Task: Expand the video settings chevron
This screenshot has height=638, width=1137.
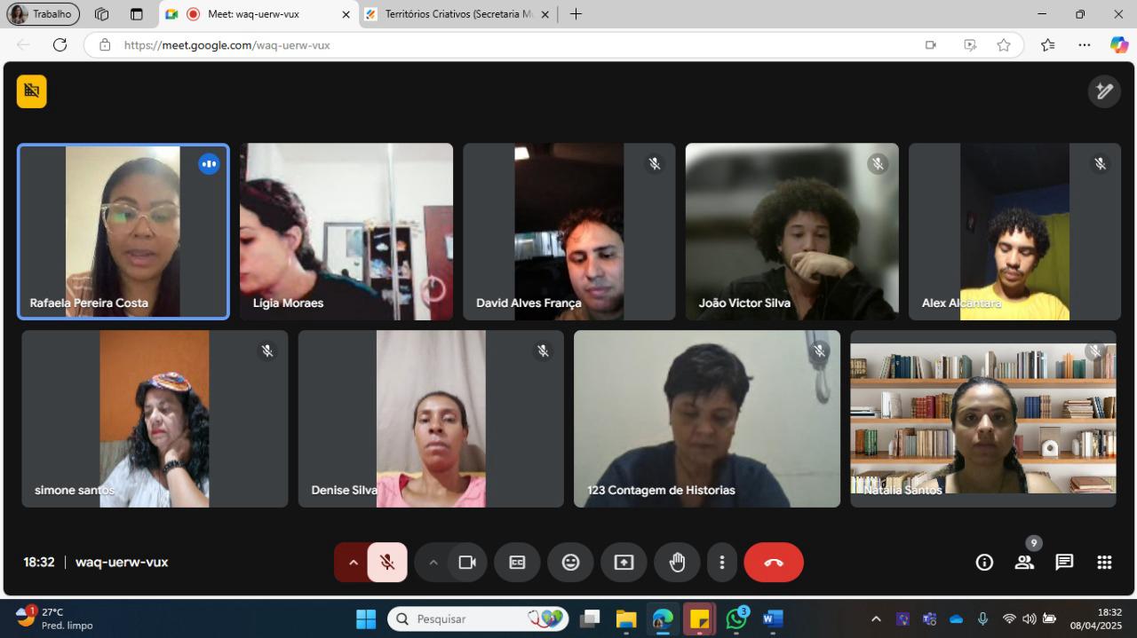Action: point(433,563)
